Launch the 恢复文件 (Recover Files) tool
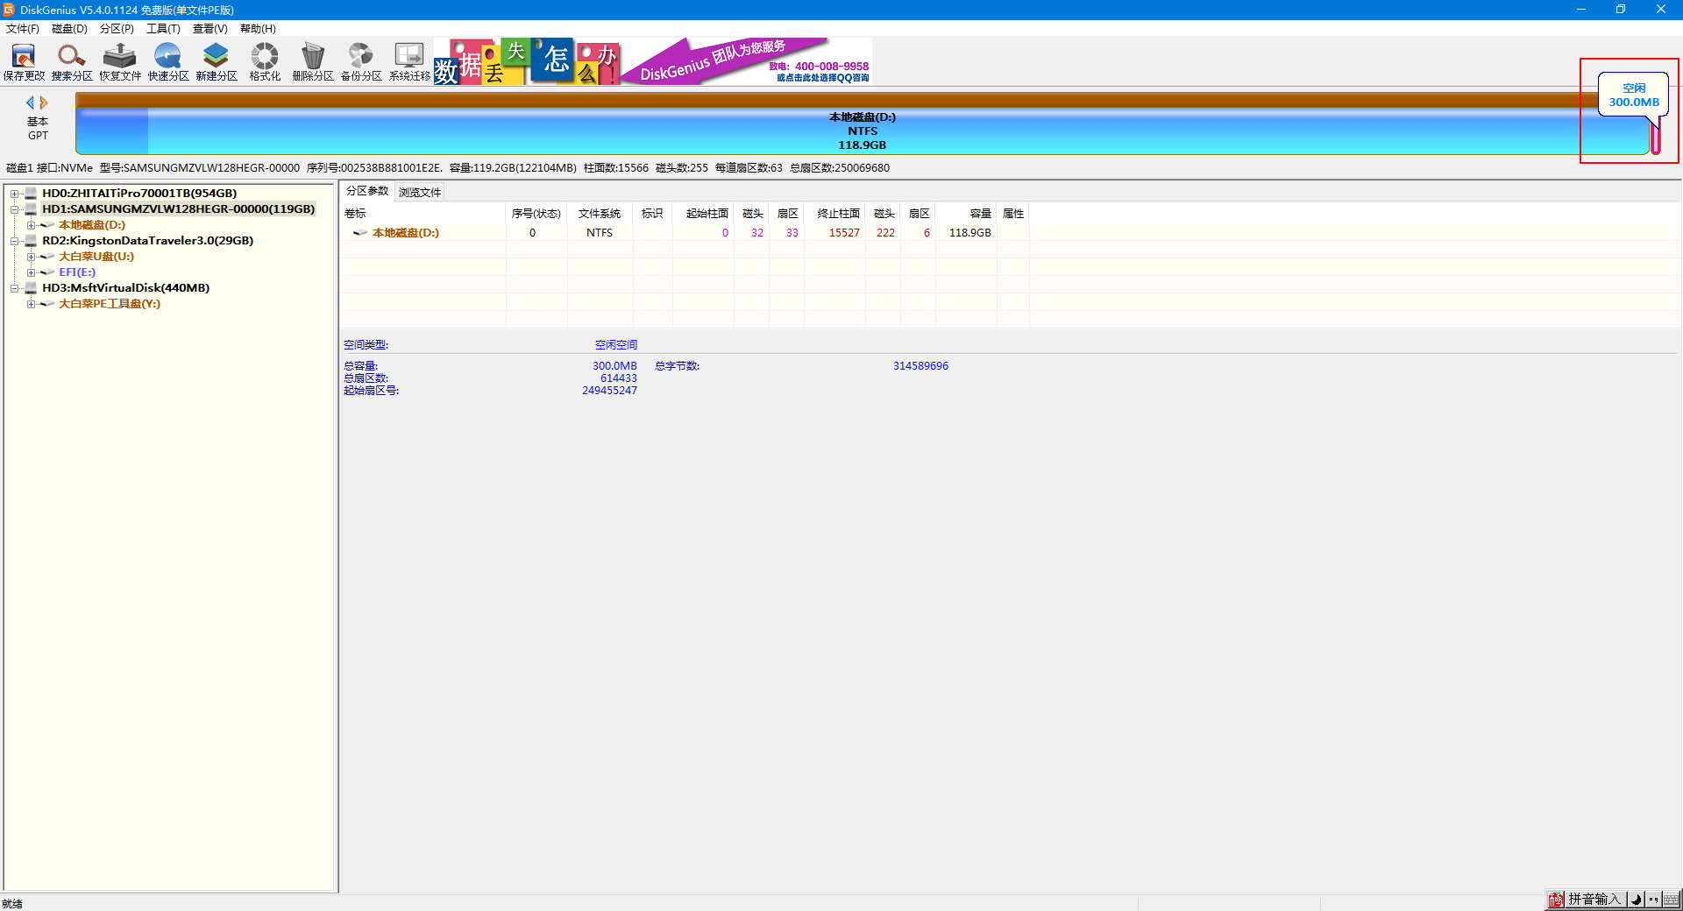This screenshot has width=1683, height=911. [120, 61]
